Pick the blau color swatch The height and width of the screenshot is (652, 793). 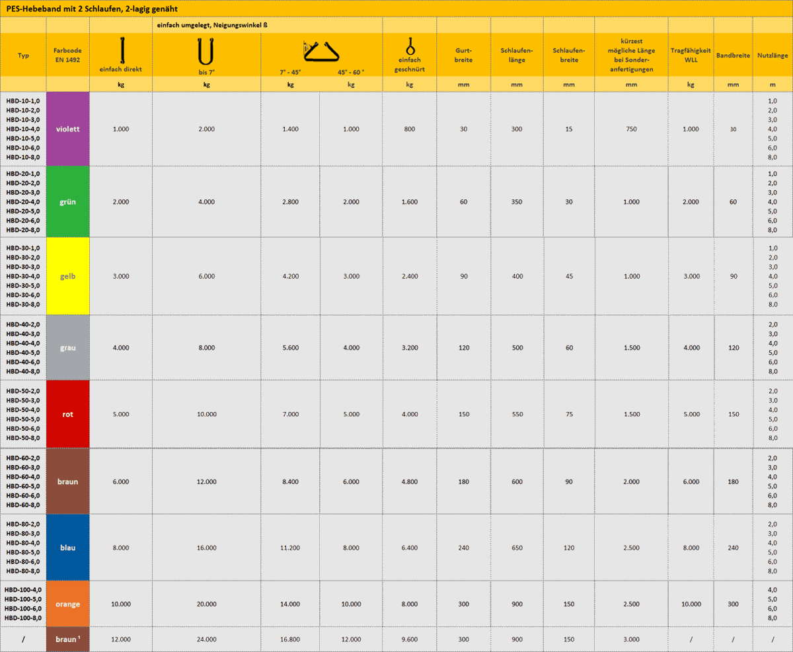pyautogui.click(x=67, y=548)
